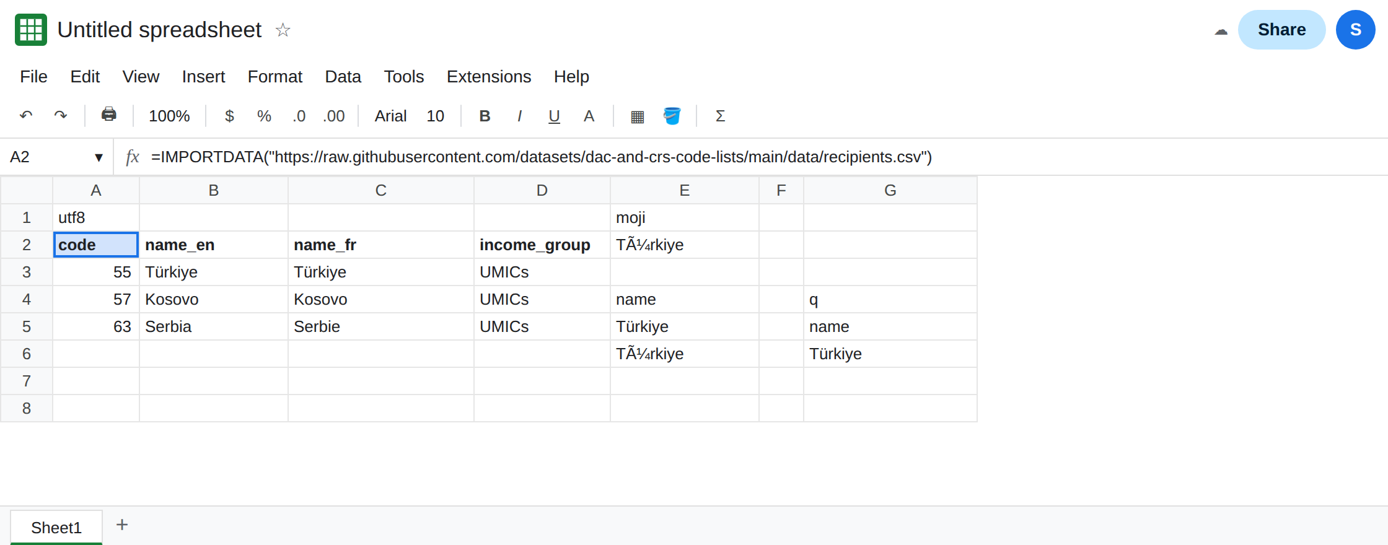
Task: Switch to the Sheet1 tab
Action: [x=56, y=528]
